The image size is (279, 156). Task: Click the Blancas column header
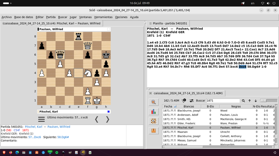click(x=189, y=107)
